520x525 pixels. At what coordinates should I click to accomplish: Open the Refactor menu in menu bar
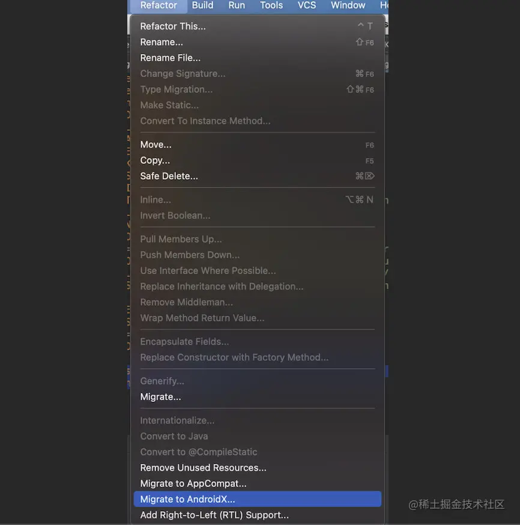(159, 5)
